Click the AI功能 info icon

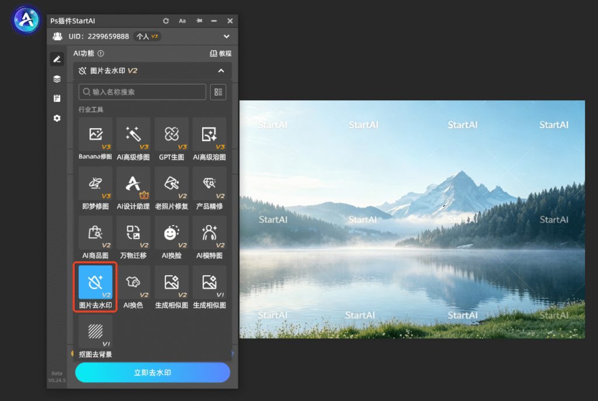click(100, 53)
